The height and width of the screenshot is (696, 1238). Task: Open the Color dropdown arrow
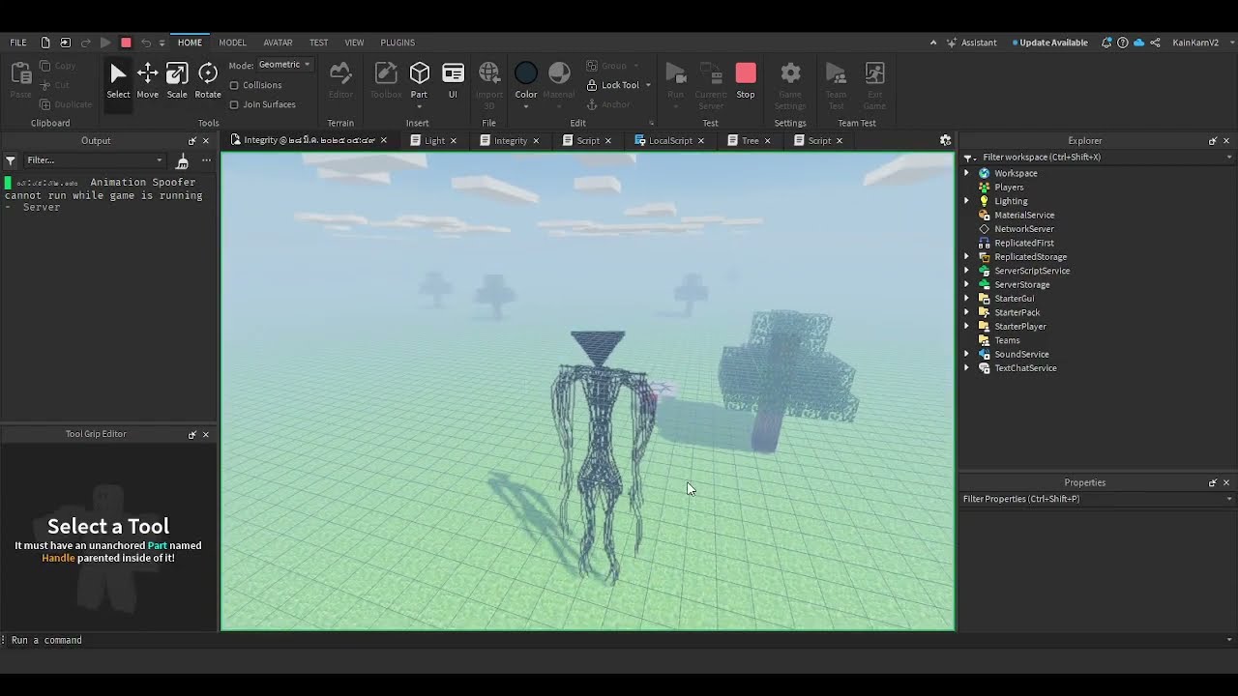pos(526,105)
